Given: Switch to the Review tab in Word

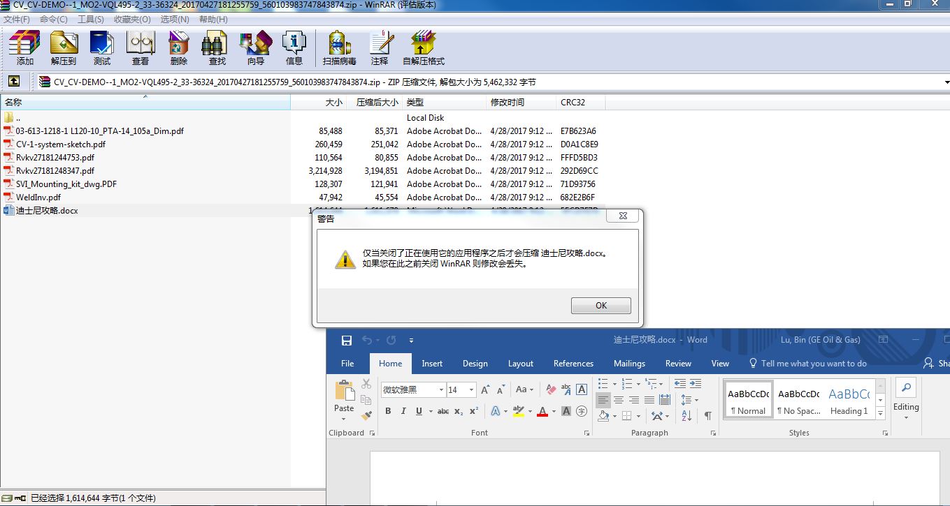Looking at the screenshot, I should (678, 364).
